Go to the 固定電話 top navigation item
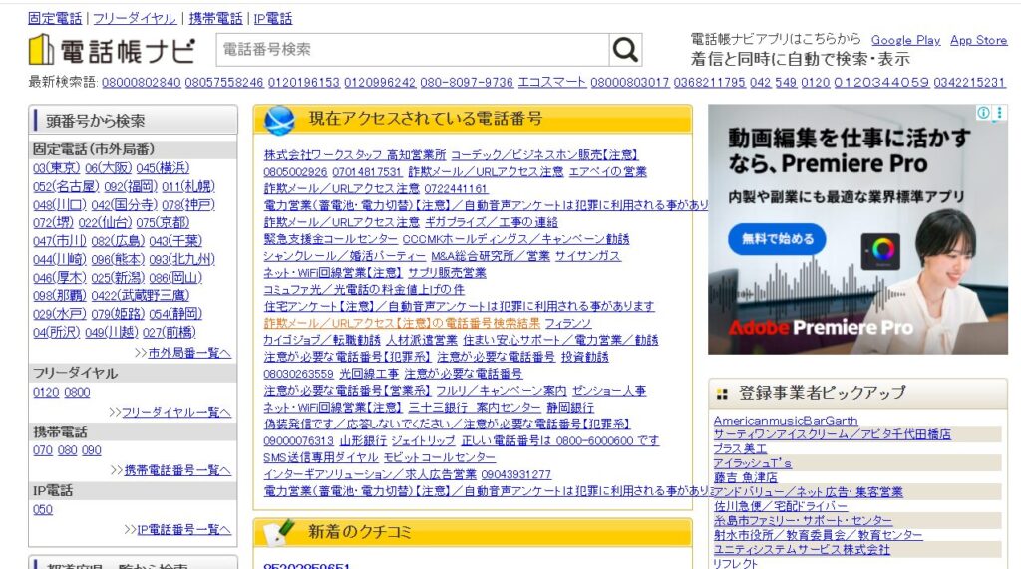The width and height of the screenshot is (1021, 569). pos(56,19)
